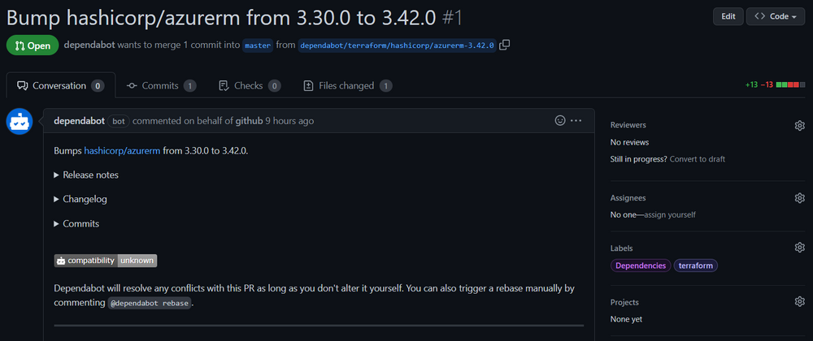
Task: Switch to the Commits tab
Action: coord(161,85)
